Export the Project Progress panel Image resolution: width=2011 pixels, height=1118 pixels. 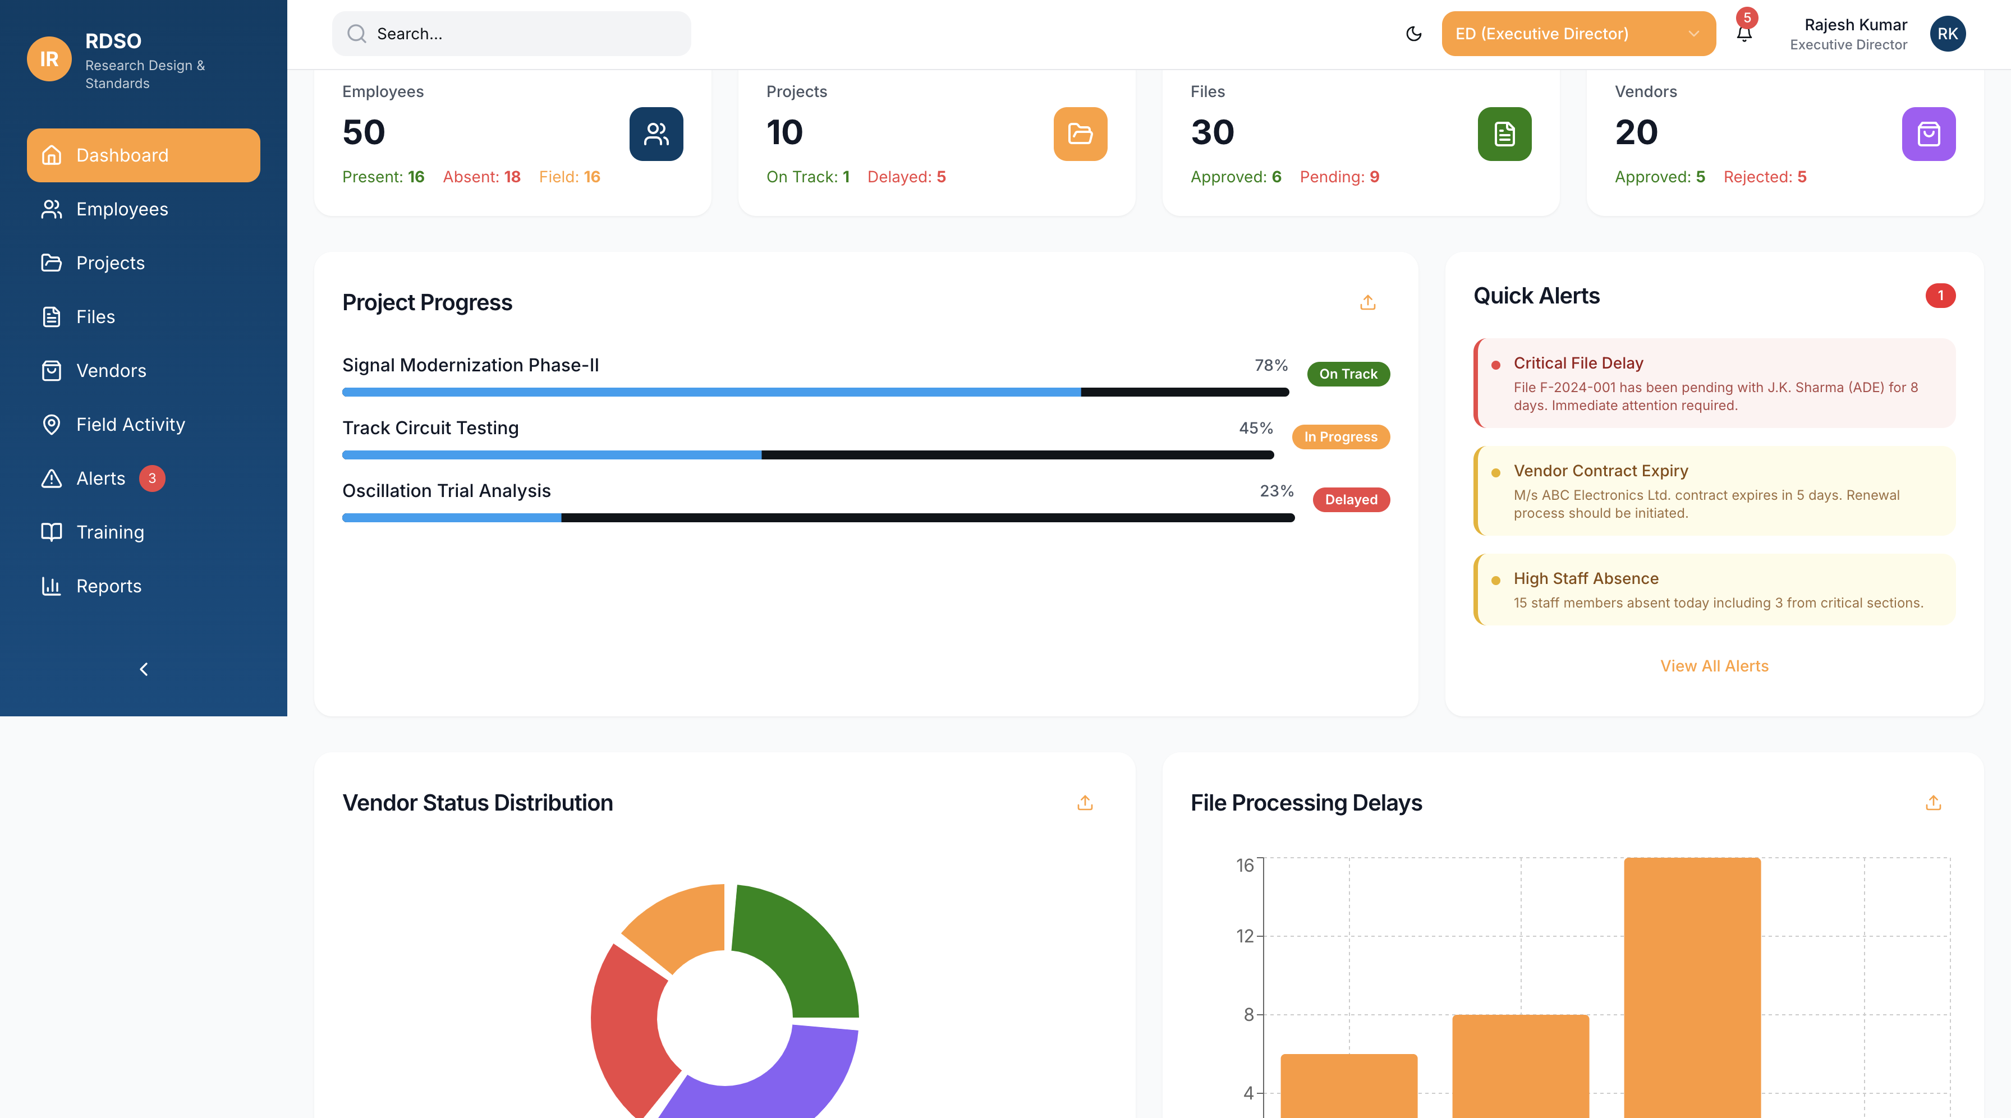(1368, 302)
